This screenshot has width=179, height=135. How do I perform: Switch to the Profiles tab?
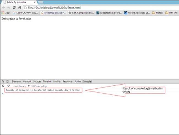coord(57,82)
